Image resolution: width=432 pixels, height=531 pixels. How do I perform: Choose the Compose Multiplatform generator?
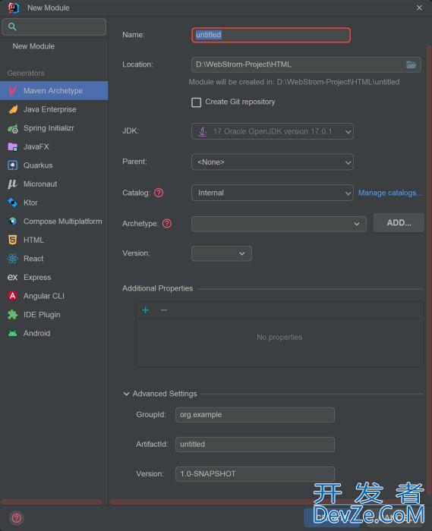click(x=54, y=222)
